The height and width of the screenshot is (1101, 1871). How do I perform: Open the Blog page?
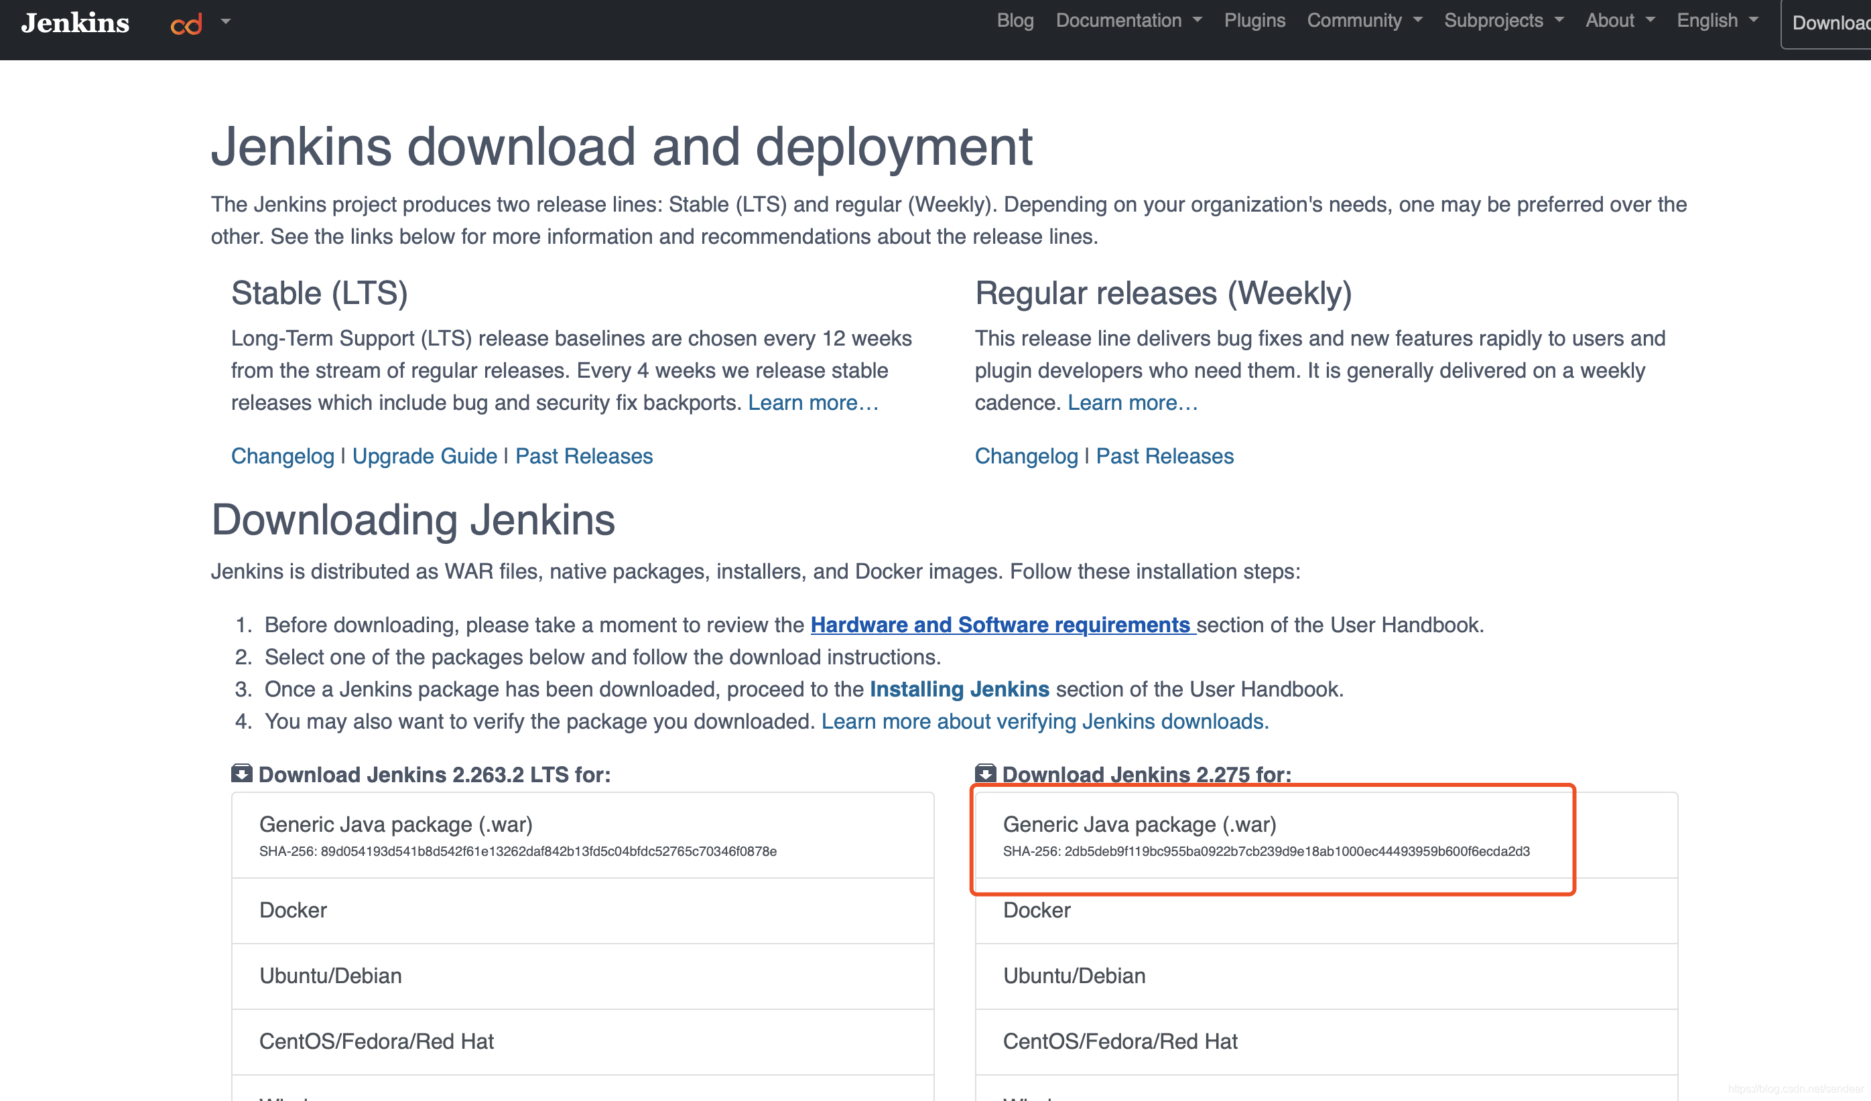point(1015,21)
